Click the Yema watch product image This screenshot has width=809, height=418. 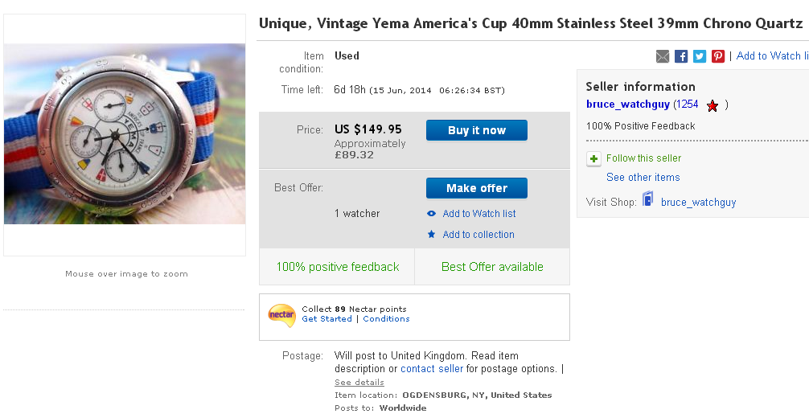tap(125, 133)
